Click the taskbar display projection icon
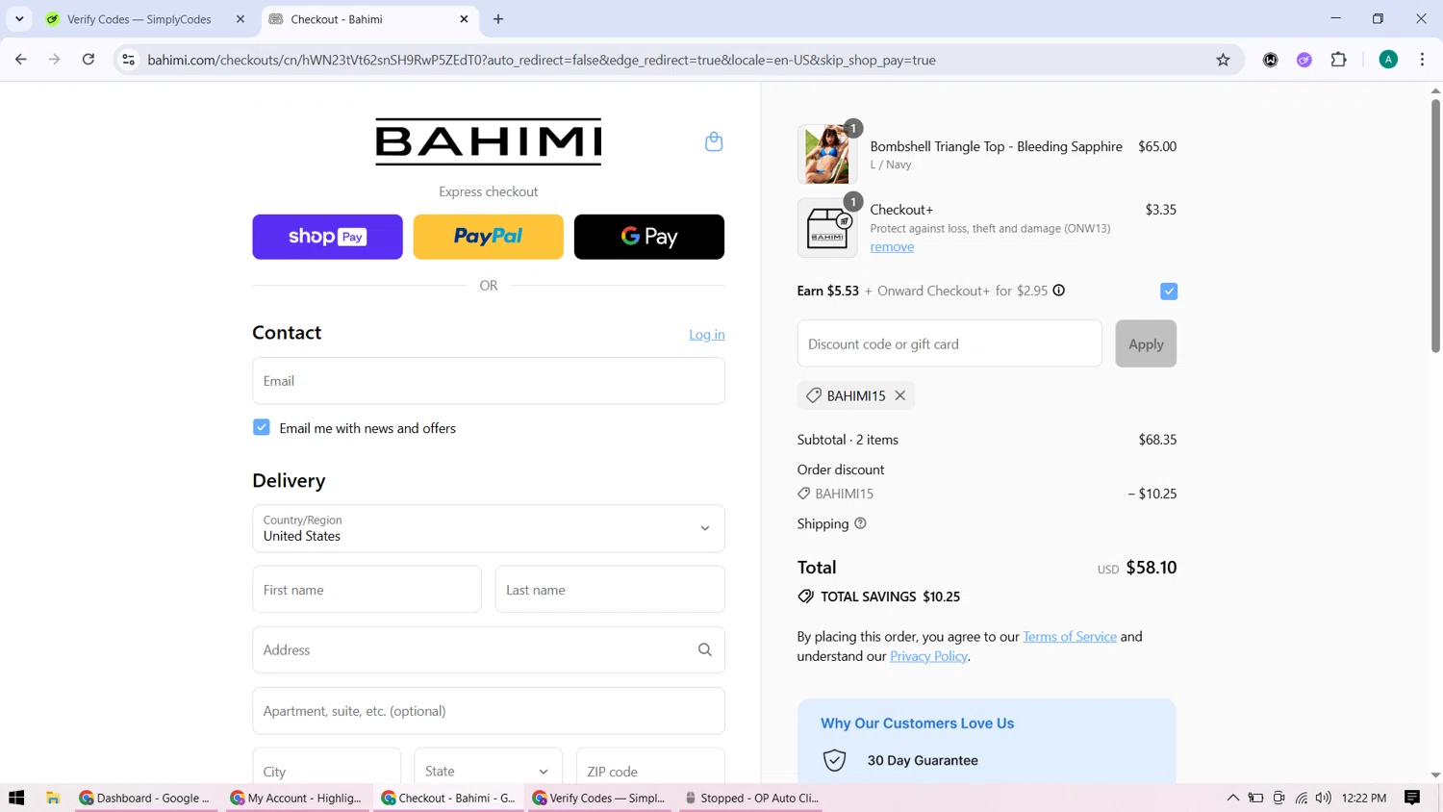Screen dimensions: 1443x812 (x=1278, y=798)
